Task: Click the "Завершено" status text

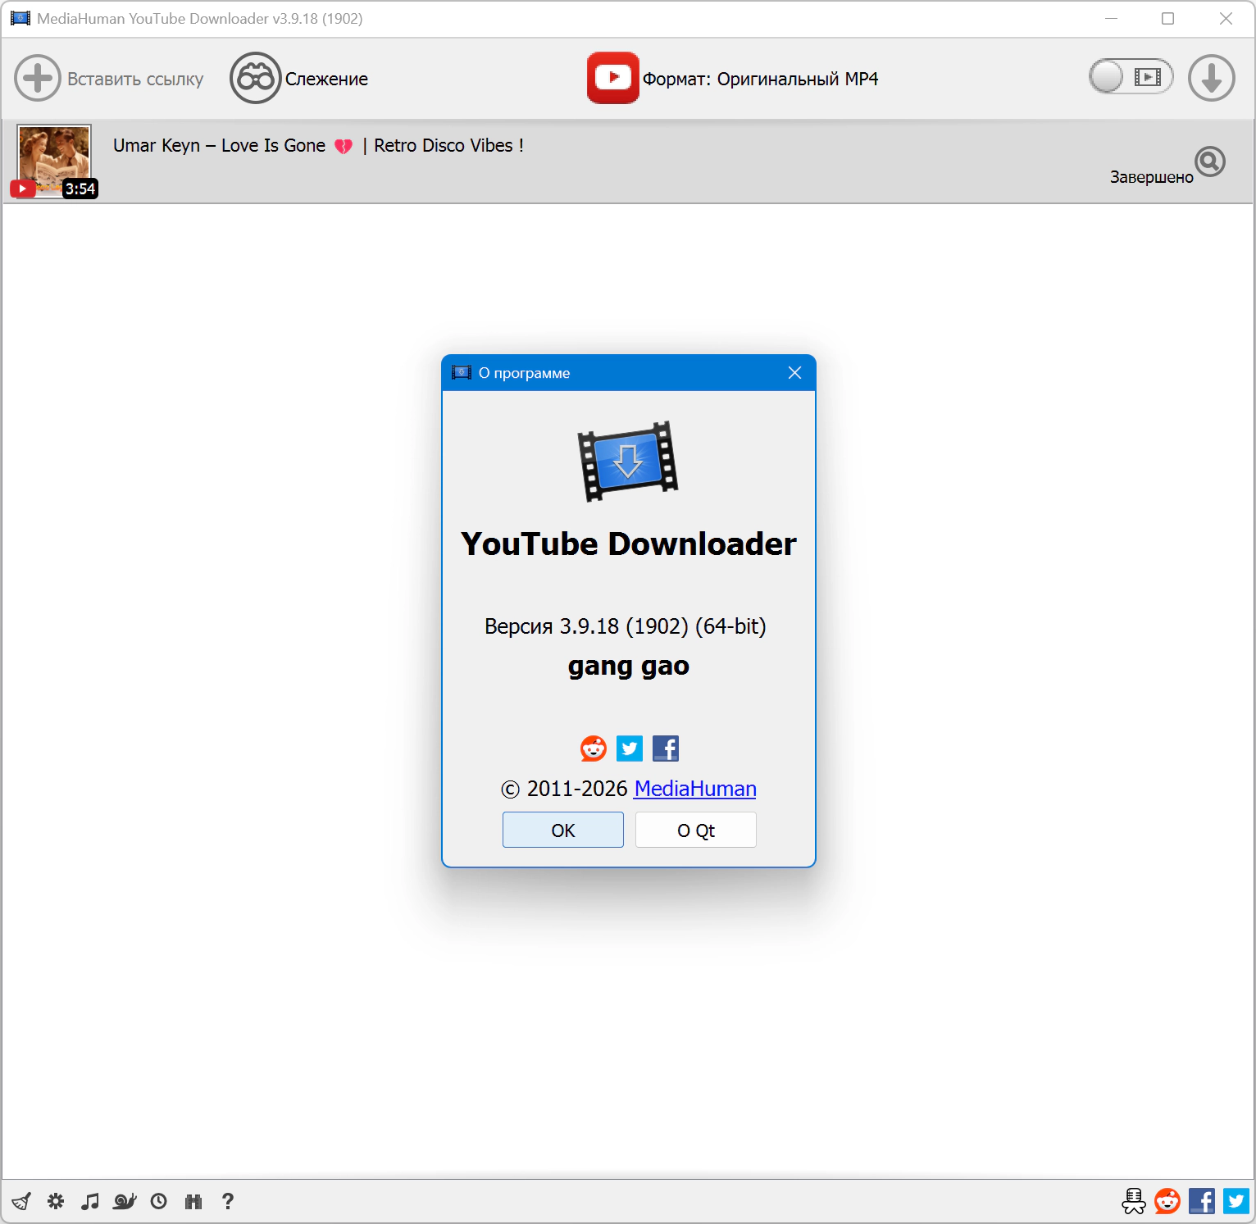Action: (1151, 177)
